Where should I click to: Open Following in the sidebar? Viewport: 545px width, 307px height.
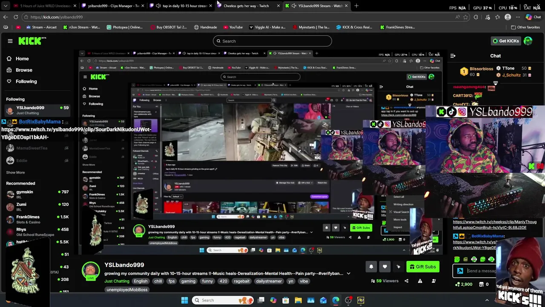click(x=26, y=81)
